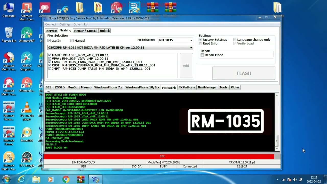Enable the Read Info checkbox

(x=200, y=43)
